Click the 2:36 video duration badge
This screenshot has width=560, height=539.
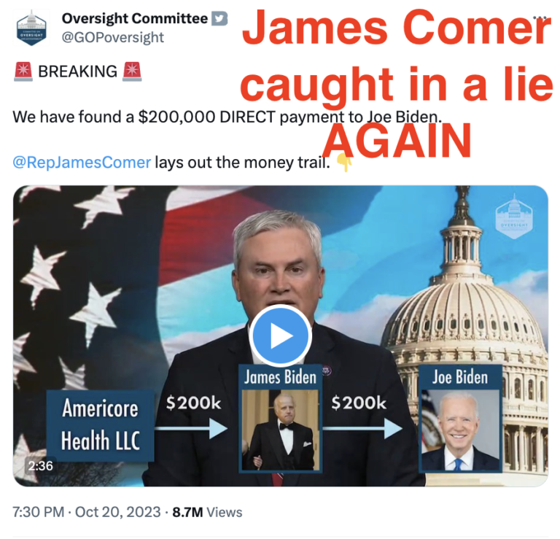tap(40, 466)
